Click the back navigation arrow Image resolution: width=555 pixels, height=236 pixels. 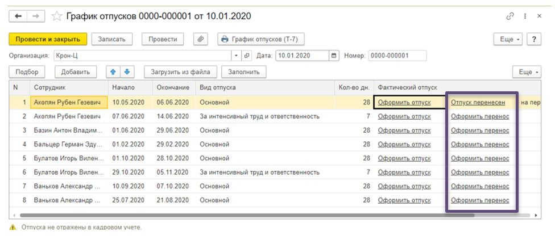click(18, 16)
